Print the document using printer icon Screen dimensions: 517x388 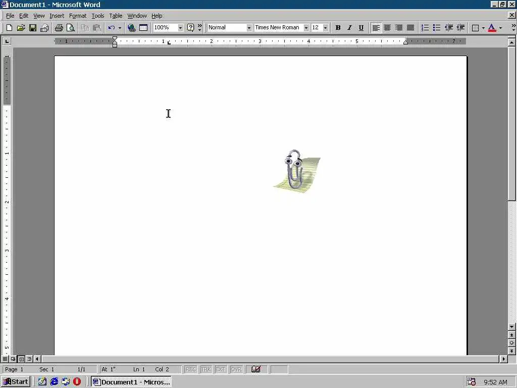pos(59,28)
